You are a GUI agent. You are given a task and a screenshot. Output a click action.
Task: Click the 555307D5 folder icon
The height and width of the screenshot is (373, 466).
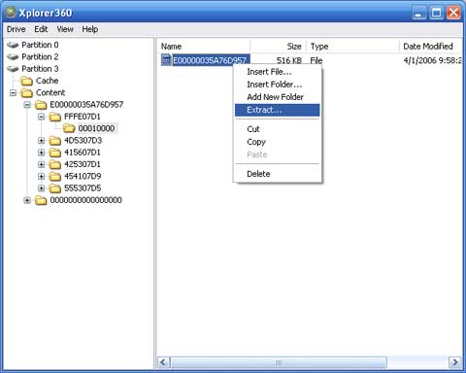55,188
